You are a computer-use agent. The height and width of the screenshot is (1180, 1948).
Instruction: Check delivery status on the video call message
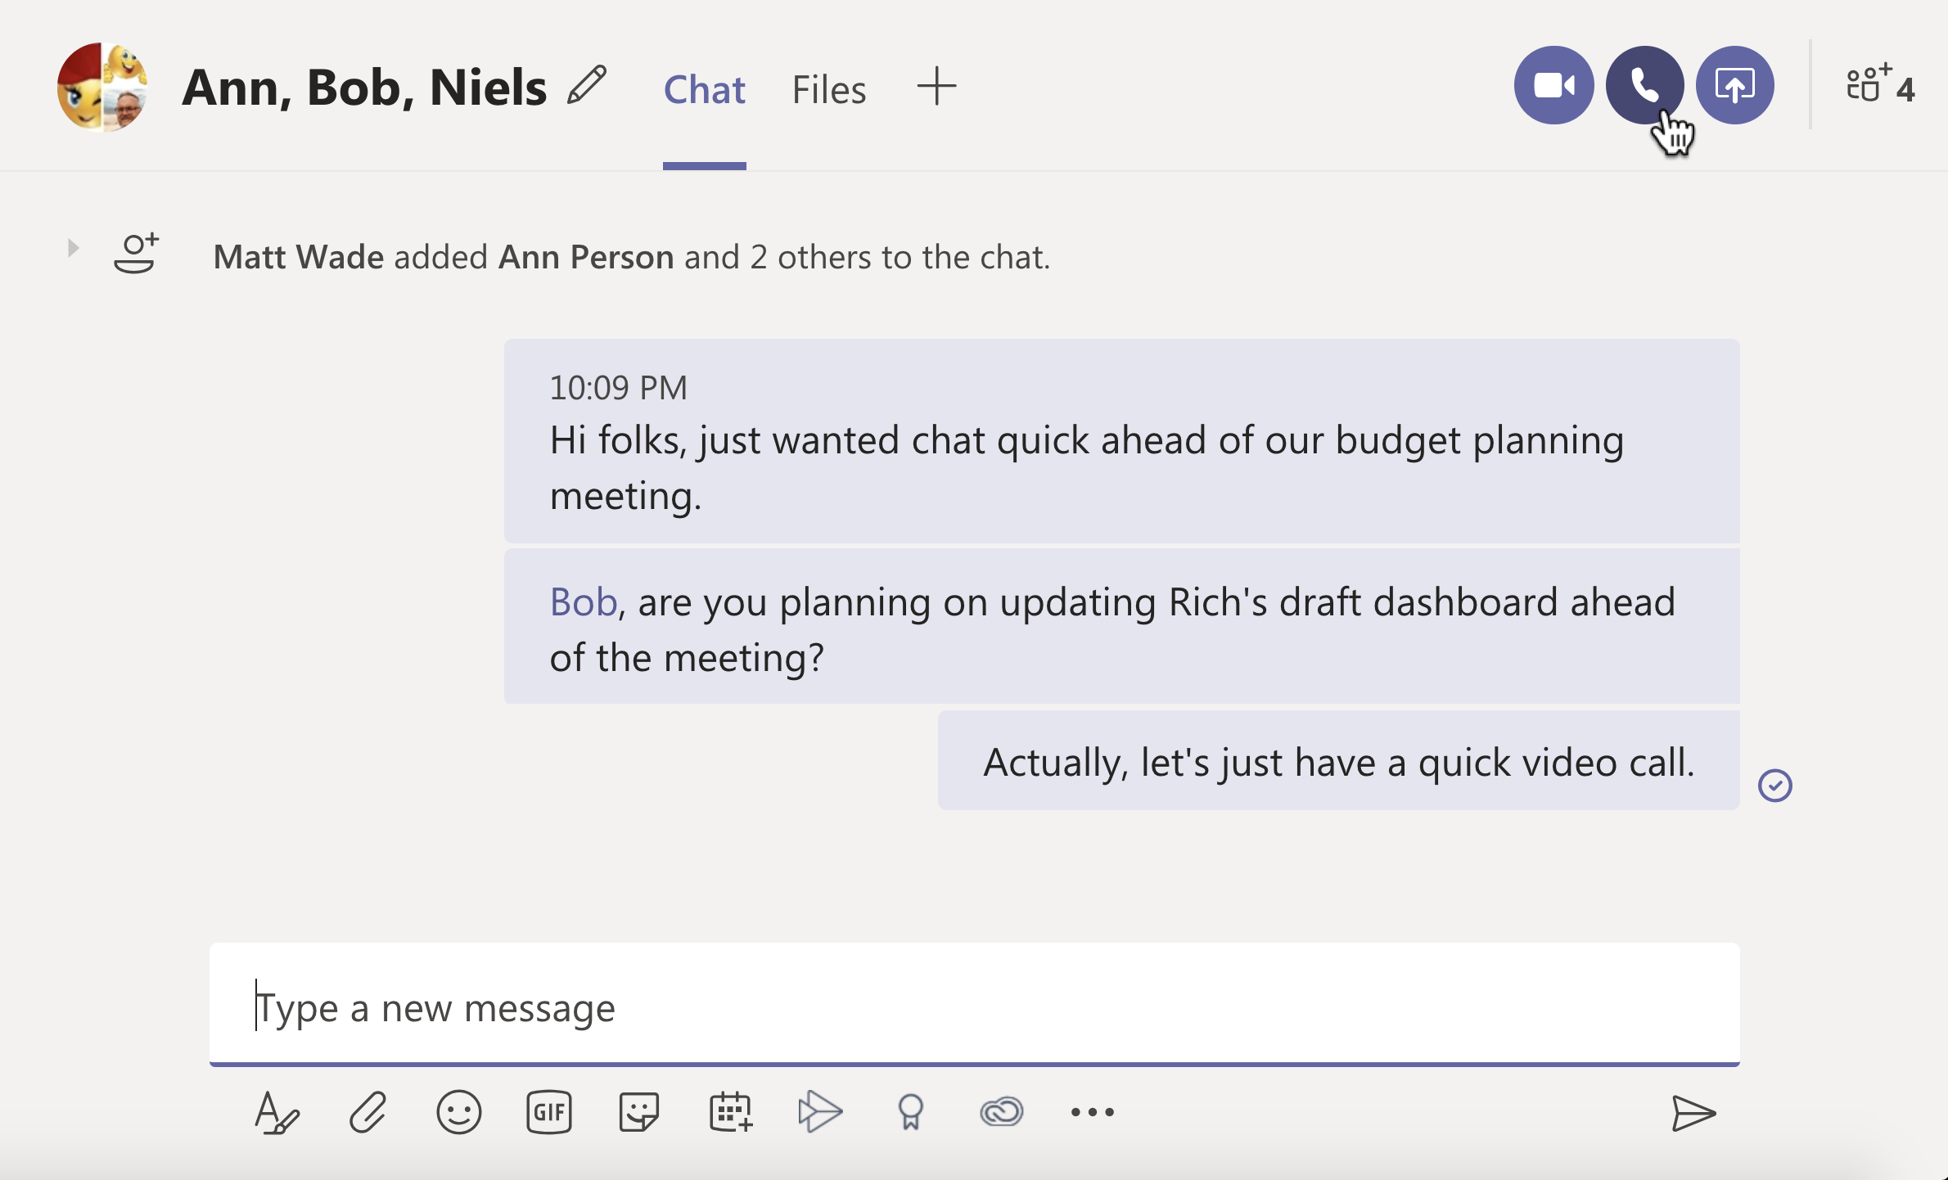tap(1774, 785)
